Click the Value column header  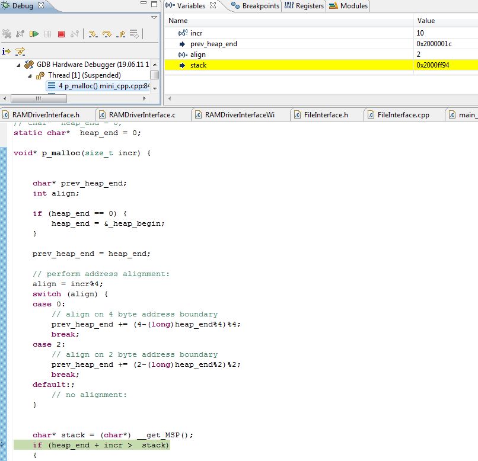pyautogui.click(x=426, y=21)
